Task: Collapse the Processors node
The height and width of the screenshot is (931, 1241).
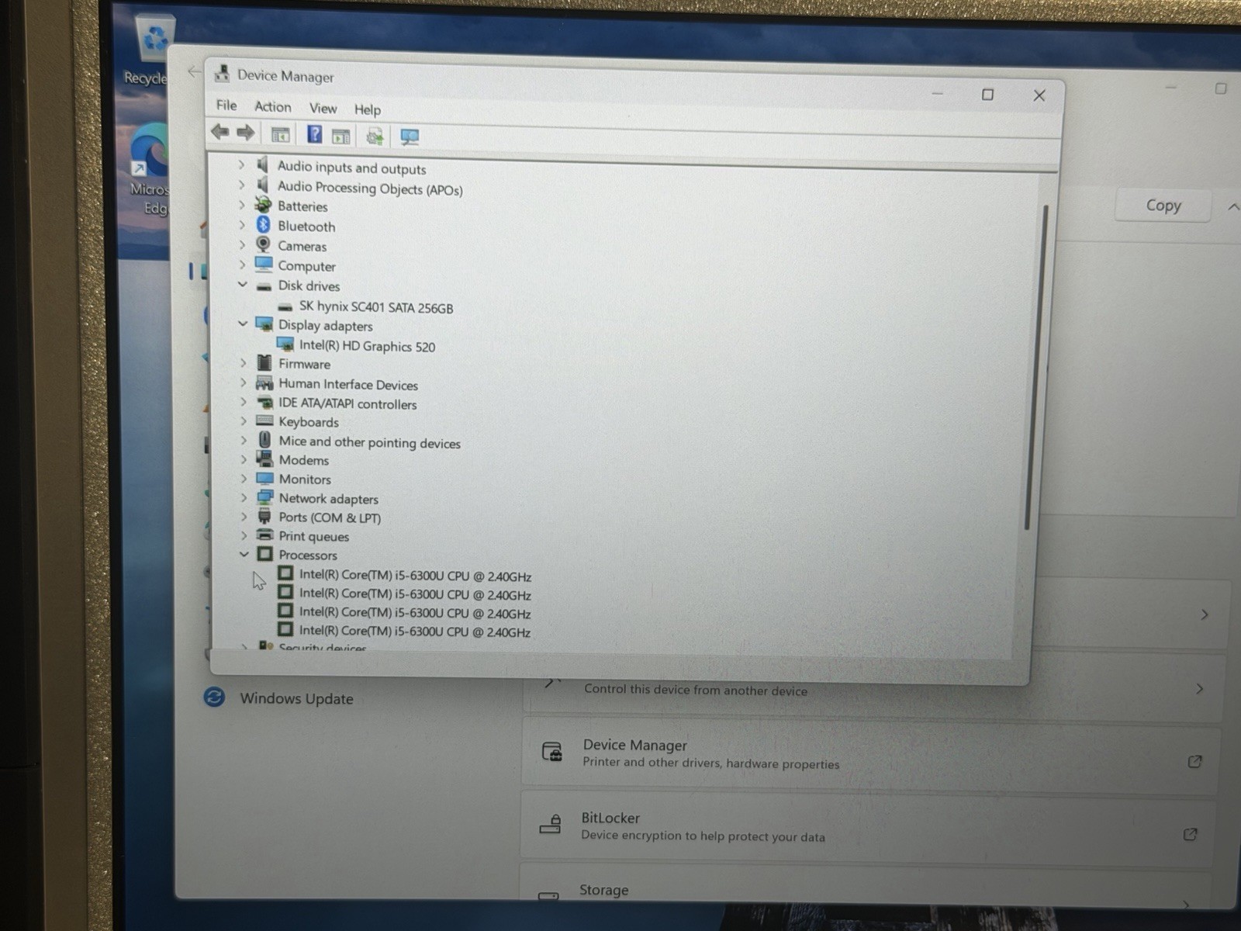Action: pyautogui.click(x=244, y=554)
